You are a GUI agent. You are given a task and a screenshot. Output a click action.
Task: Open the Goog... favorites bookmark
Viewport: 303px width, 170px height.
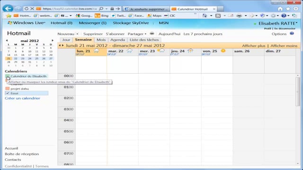point(84,16)
